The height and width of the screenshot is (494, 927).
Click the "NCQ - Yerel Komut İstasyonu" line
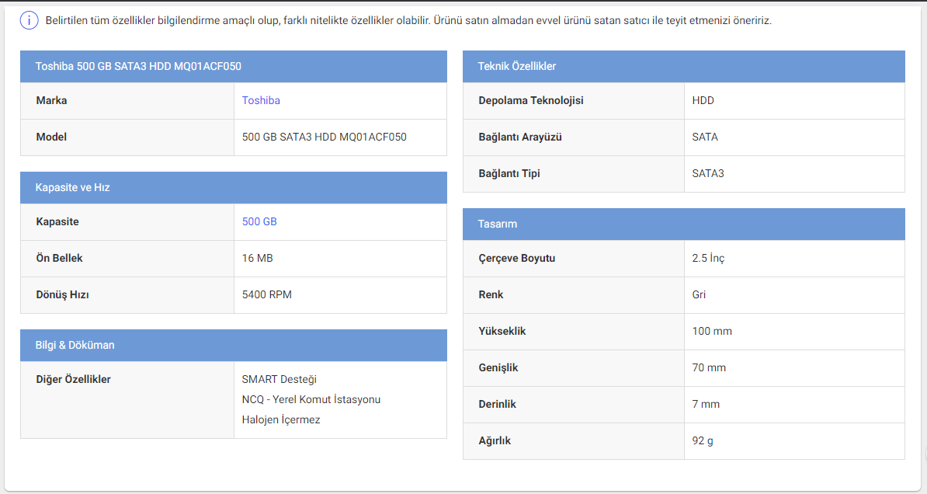[311, 400]
